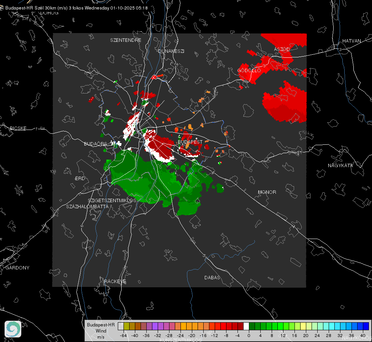Select the light grey legend swatch
This screenshot has width=372, height=342.
tap(120, 326)
